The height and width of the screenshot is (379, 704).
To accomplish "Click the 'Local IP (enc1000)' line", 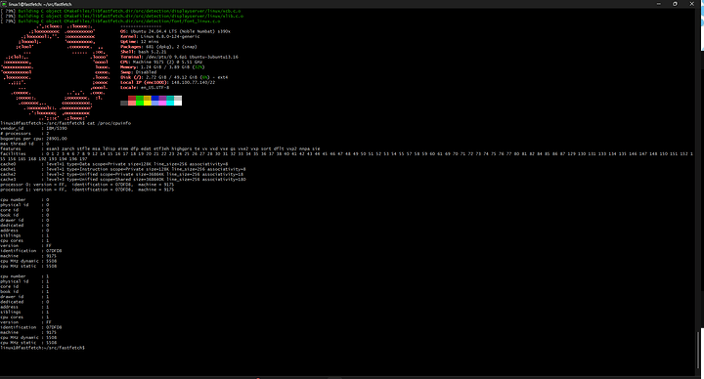I will 167,82.
